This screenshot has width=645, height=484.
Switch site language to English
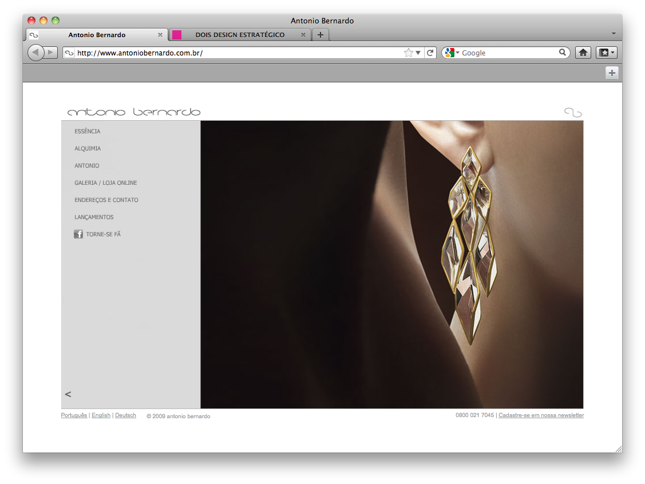(101, 415)
